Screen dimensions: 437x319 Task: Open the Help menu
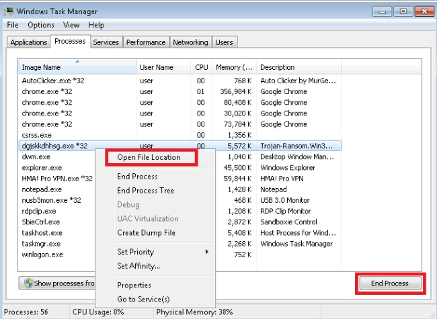coord(96,26)
